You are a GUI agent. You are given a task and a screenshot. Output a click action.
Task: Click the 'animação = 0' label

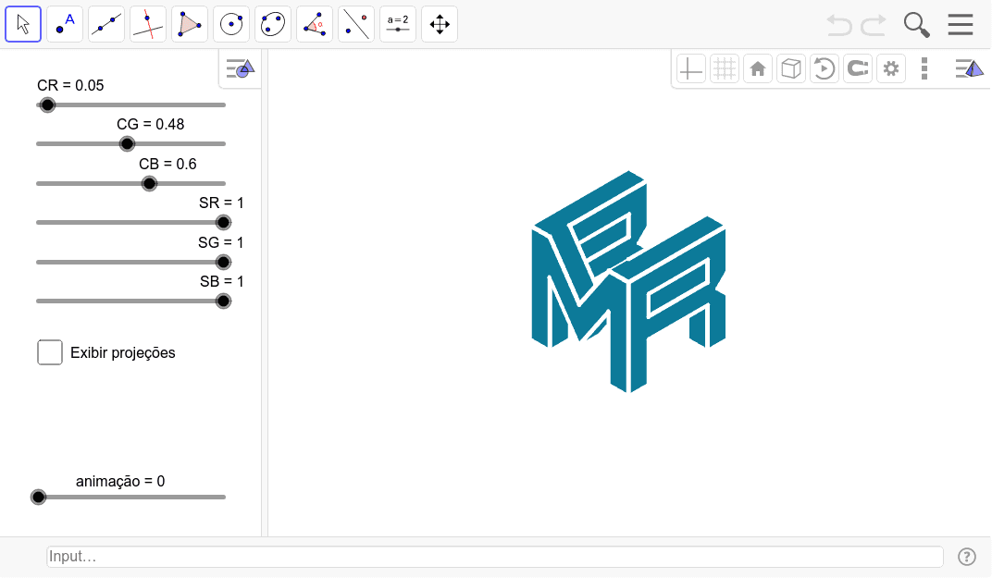pos(120,481)
